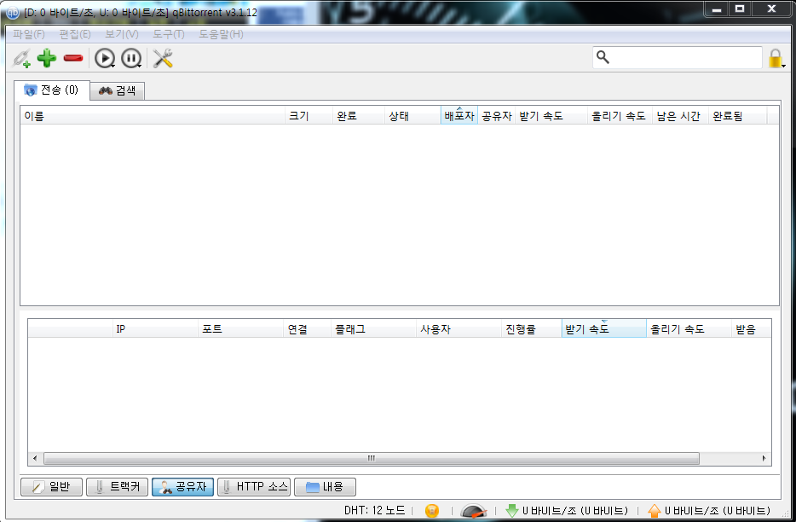This screenshot has height=522, width=796.
Task: Open the HTTP 소스 button
Action: 254,487
